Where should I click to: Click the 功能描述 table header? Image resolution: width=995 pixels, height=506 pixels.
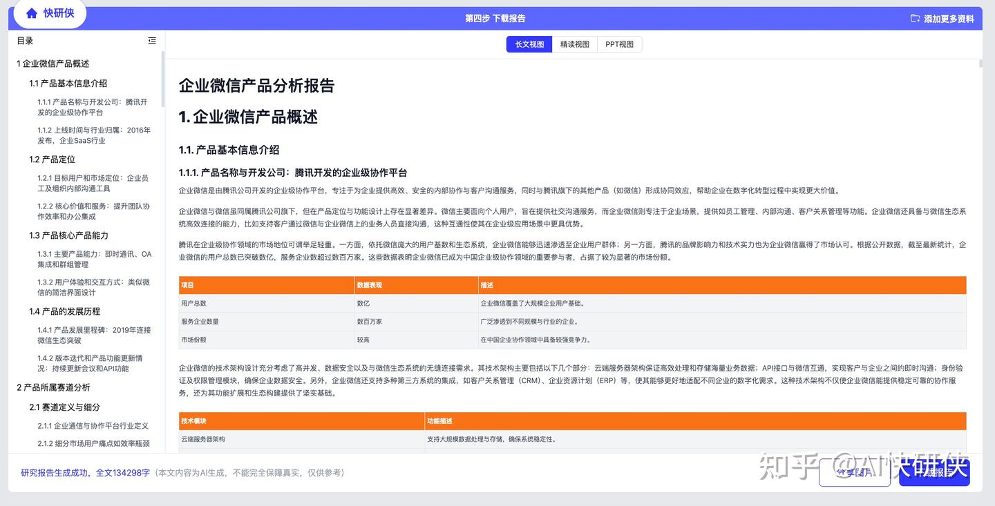695,421
